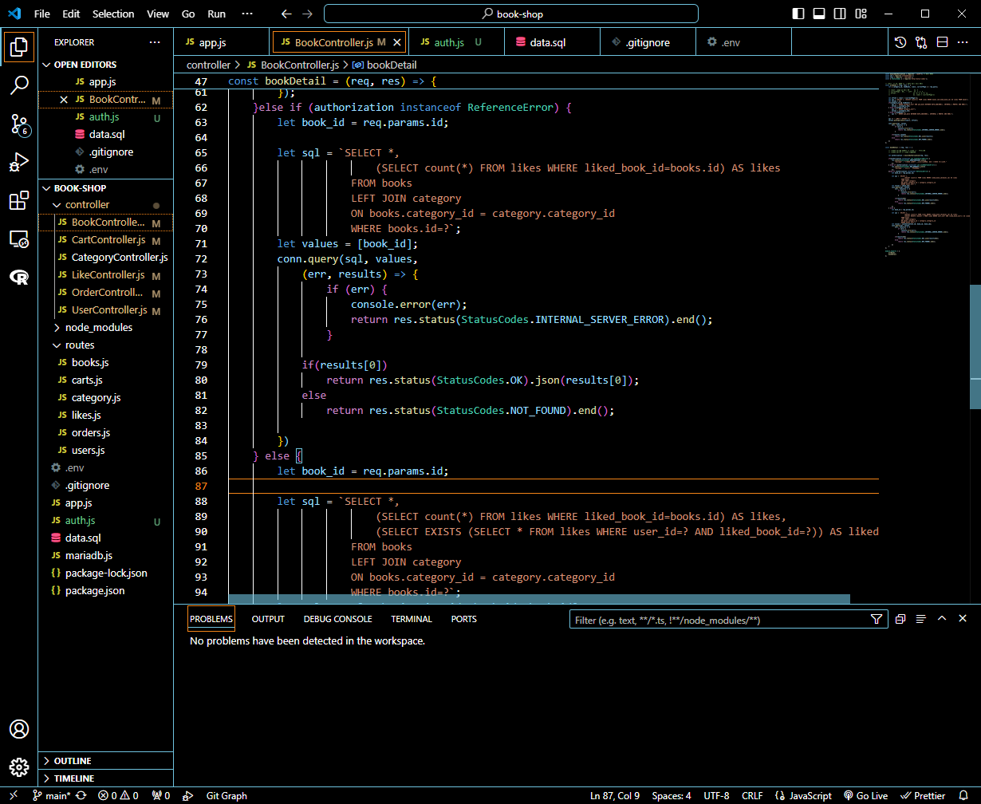Open the Remote Explorer view

pyautogui.click(x=19, y=238)
